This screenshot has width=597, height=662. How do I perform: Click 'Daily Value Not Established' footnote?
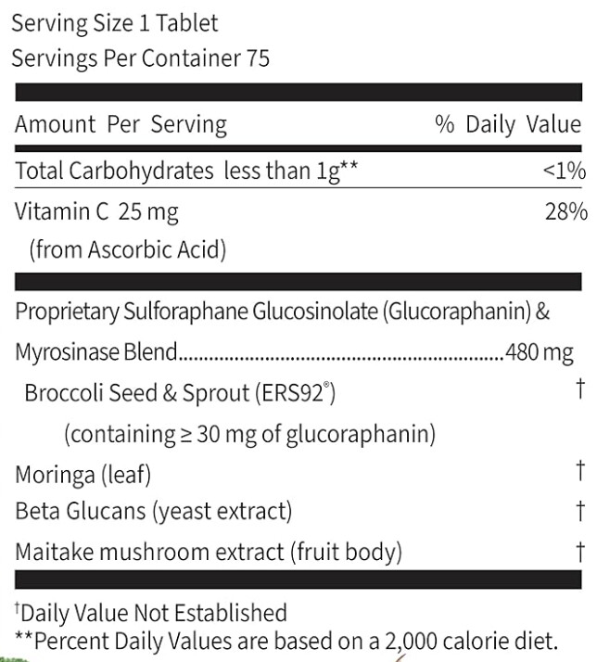click(151, 613)
